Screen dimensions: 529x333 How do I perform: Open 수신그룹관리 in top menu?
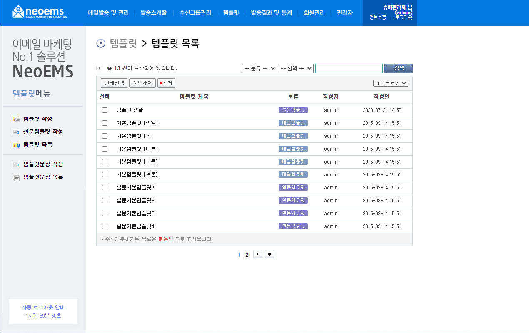pyautogui.click(x=195, y=13)
